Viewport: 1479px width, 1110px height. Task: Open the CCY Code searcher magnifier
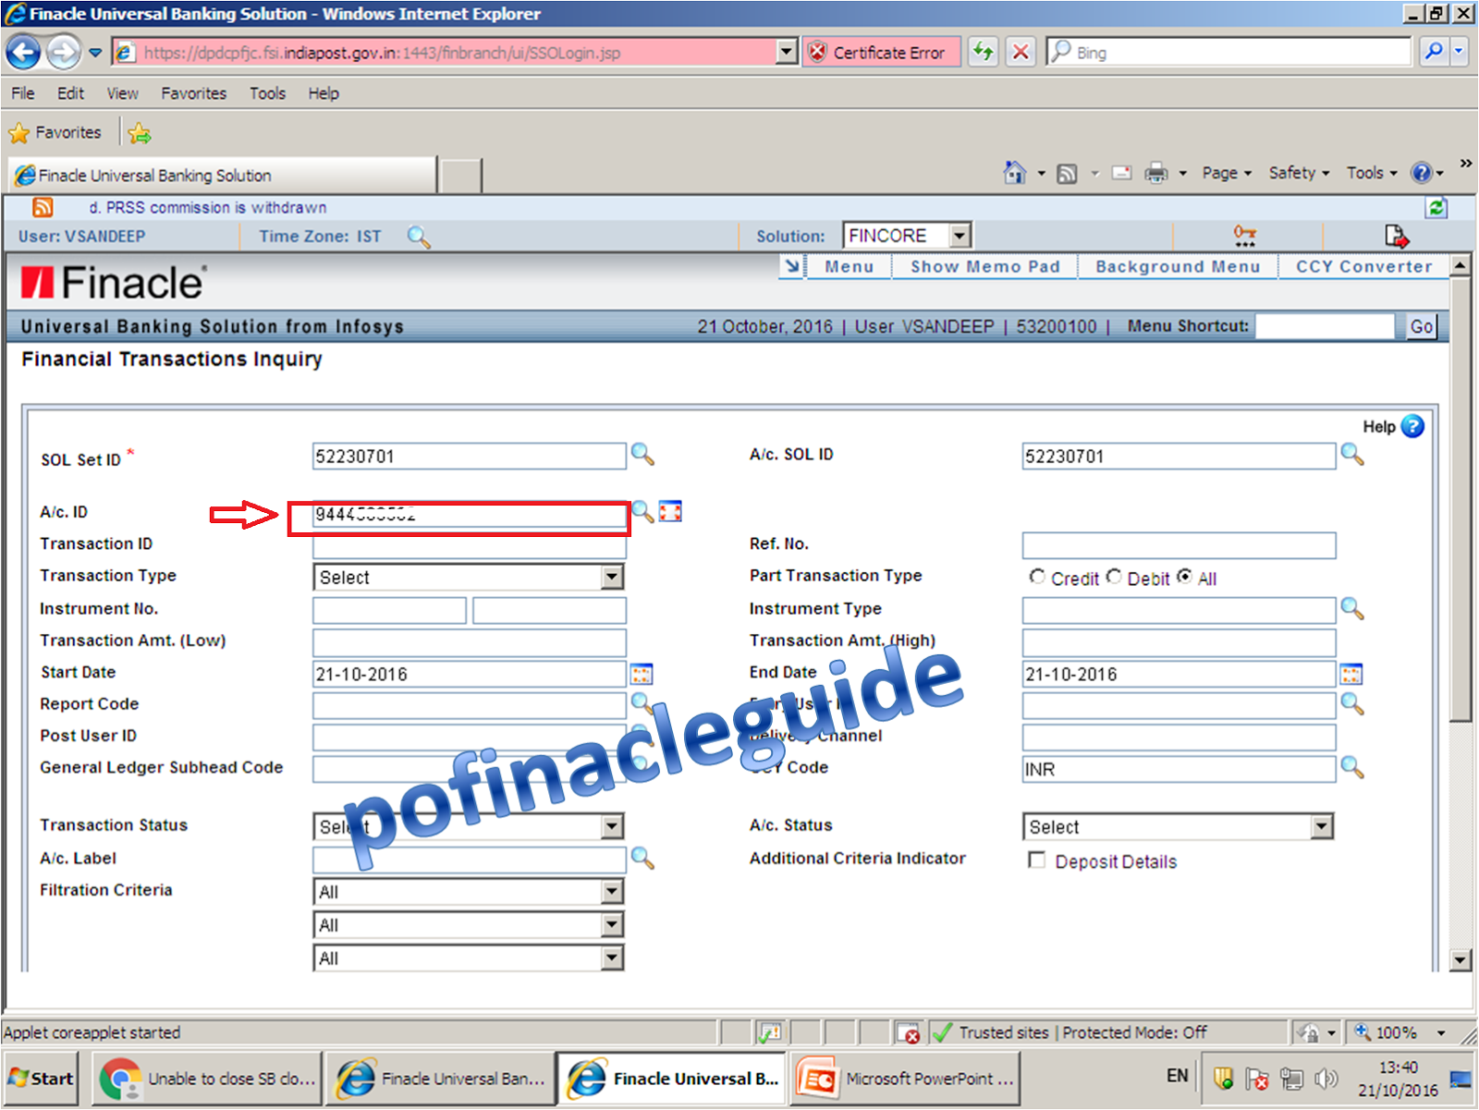[1353, 768]
